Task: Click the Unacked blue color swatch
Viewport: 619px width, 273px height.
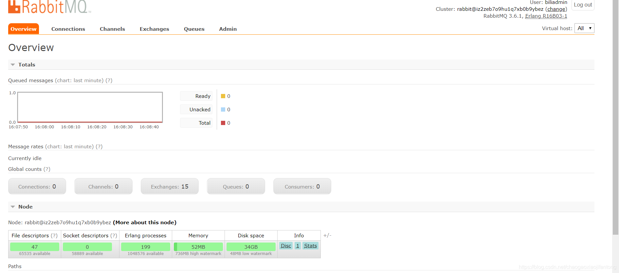Action: pyautogui.click(x=223, y=110)
